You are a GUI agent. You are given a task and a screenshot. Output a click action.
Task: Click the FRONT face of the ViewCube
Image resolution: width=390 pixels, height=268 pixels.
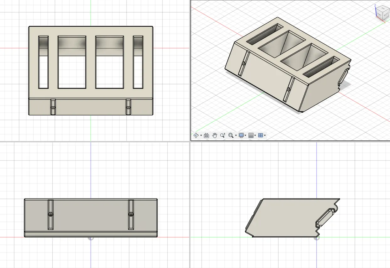pyautogui.click(x=379, y=14)
